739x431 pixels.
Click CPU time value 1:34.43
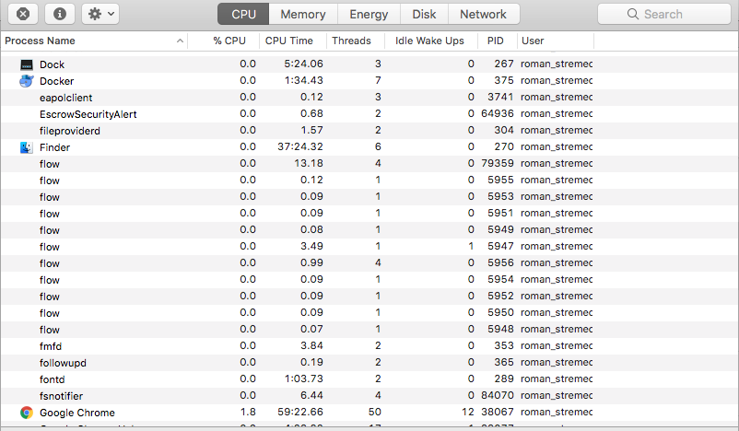pos(303,80)
